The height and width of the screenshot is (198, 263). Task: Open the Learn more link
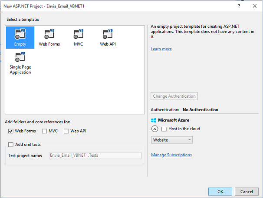[161, 49]
